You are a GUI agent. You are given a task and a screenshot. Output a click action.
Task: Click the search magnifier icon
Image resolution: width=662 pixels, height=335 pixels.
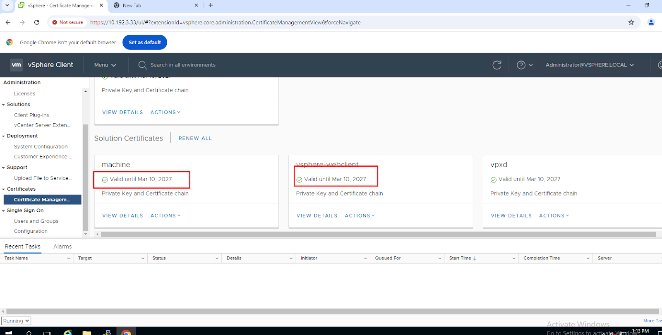point(142,65)
